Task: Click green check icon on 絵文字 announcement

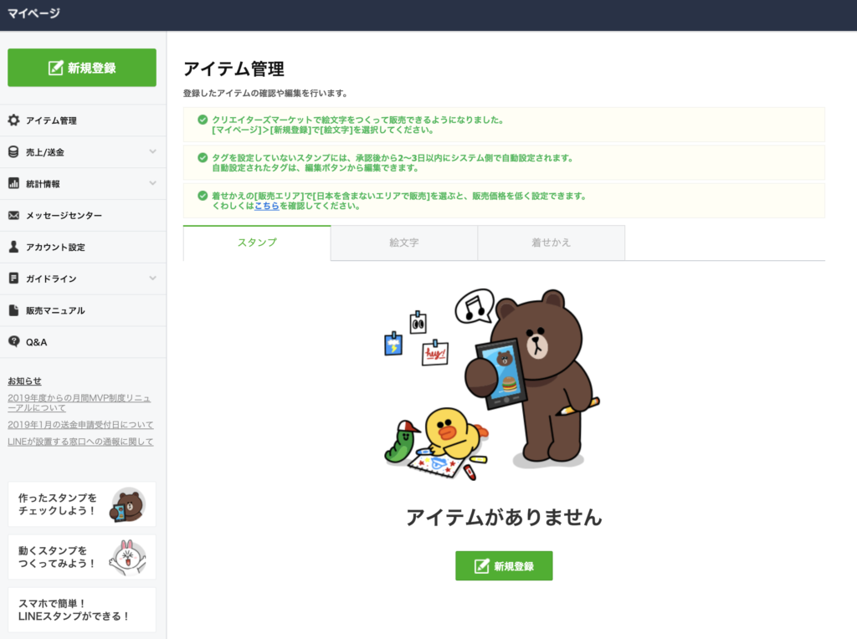Action: tap(203, 120)
